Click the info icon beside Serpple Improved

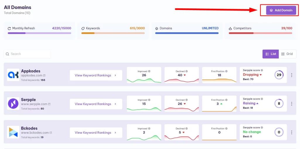(x=149, y=100)
